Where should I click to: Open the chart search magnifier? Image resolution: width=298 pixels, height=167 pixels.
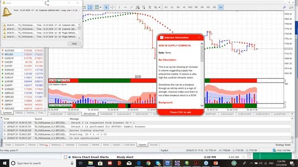point(284,7)
